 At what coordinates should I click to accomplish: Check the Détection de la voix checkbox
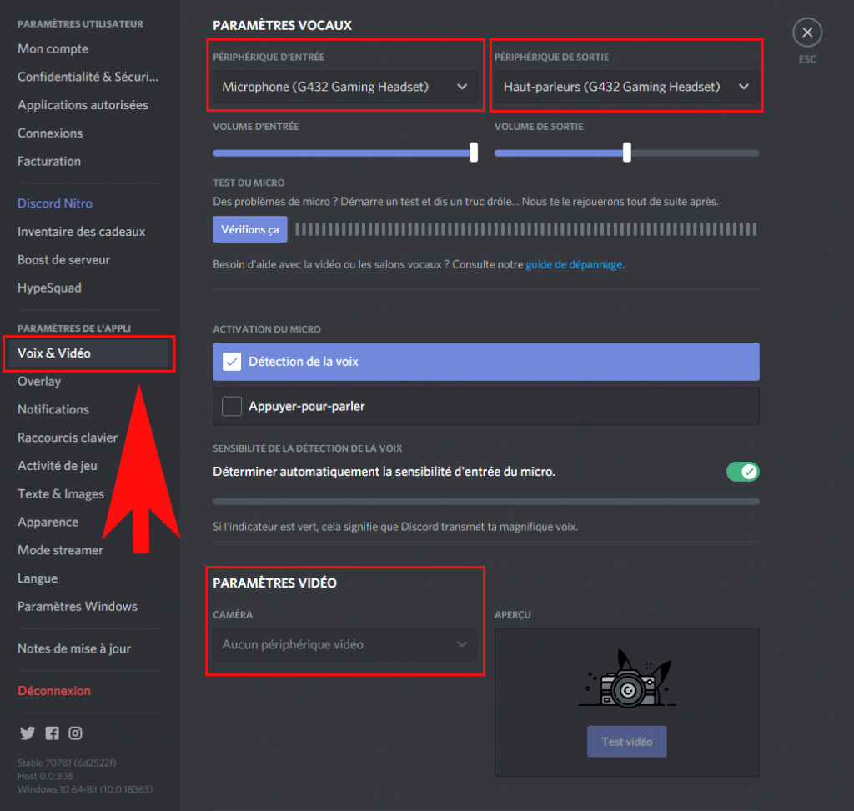pyautogui.click(x=232, y=362)
